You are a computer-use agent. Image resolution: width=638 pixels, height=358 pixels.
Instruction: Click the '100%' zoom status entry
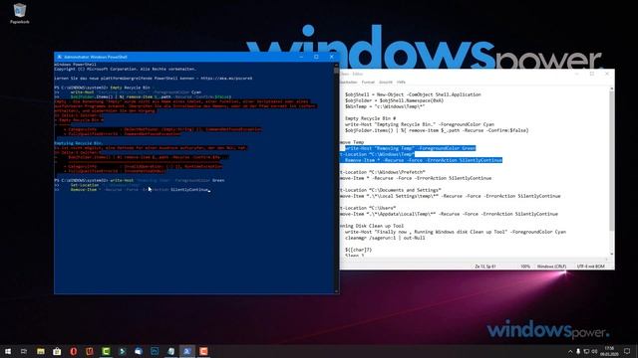tap(525, 267)
